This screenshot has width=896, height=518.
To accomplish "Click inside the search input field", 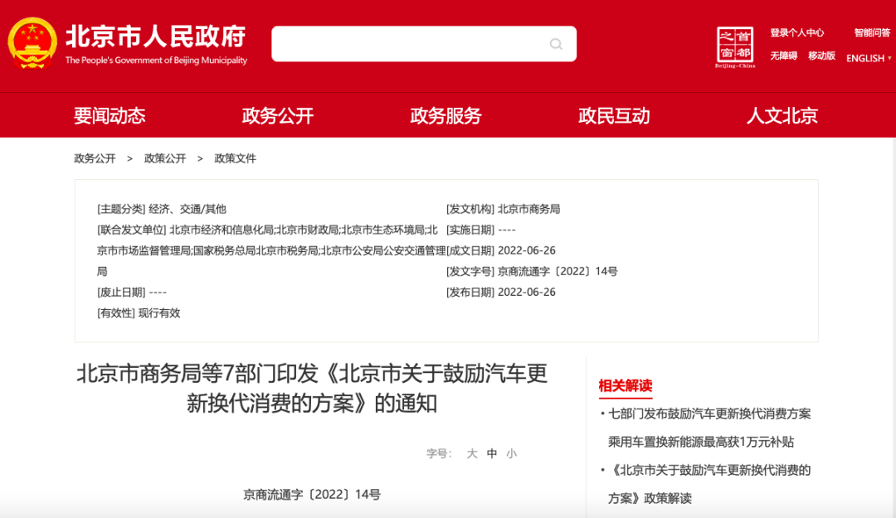I will pos(407,44).
